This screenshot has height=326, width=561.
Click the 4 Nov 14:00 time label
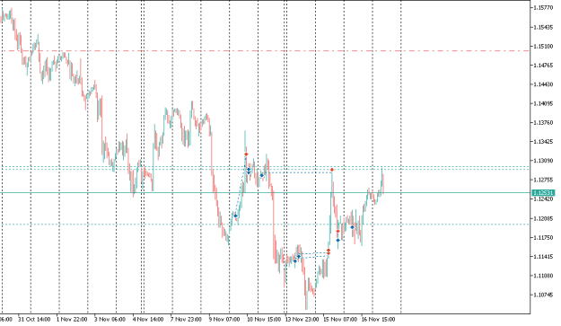[148, 319]
